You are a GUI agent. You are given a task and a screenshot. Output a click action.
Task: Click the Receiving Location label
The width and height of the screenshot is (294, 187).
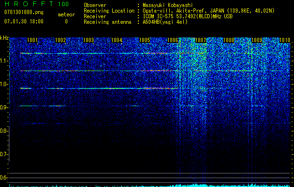(x=109, y=11)
